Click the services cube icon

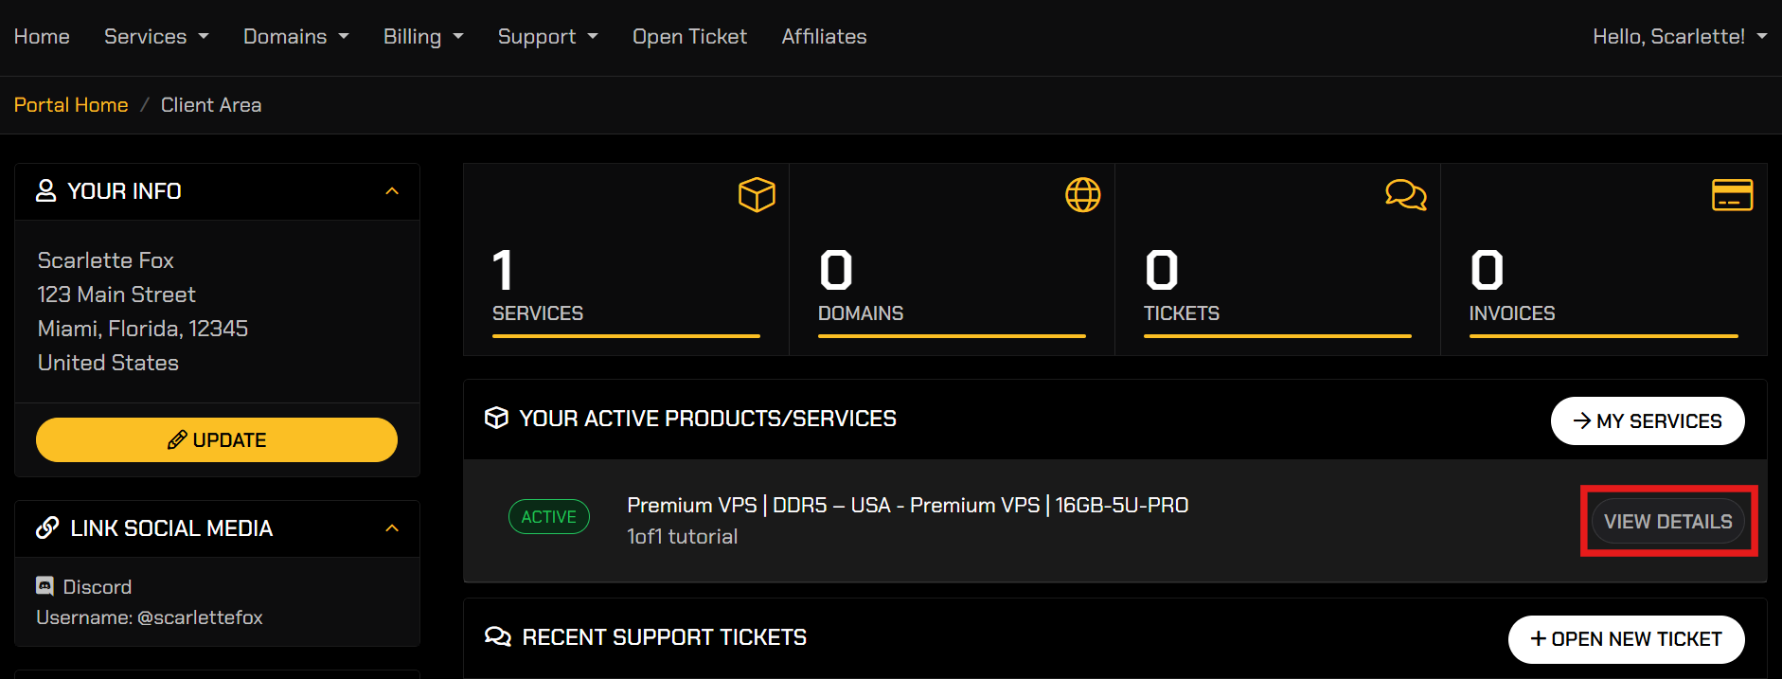(x=757, y=195)
